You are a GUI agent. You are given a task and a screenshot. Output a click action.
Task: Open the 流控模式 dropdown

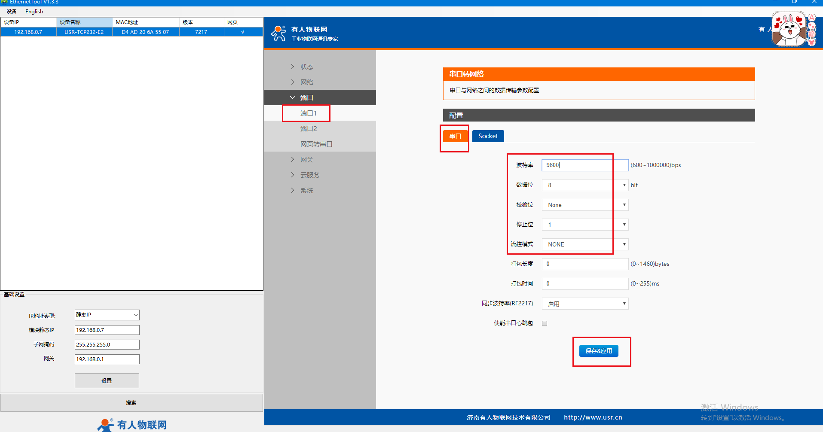(584, 244)
